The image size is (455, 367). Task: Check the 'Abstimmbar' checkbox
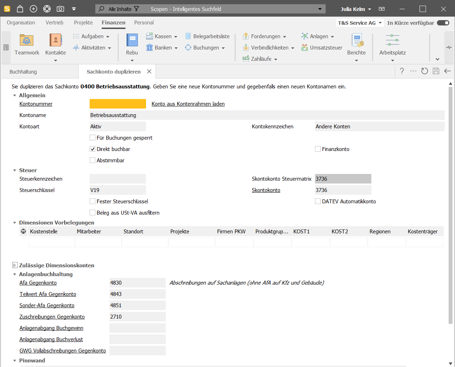(x=92, y=160)
